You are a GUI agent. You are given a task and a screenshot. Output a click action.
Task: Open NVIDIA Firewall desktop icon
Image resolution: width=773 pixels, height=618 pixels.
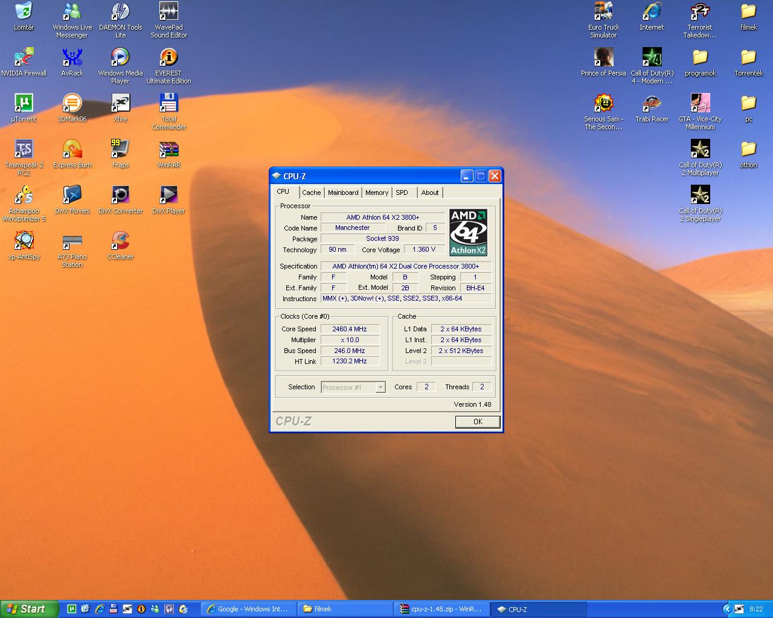tap(24, 63)
